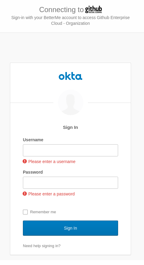Click the blue Sign In button
The width and height of the screenshot is (144, 265).
[70, 228]
